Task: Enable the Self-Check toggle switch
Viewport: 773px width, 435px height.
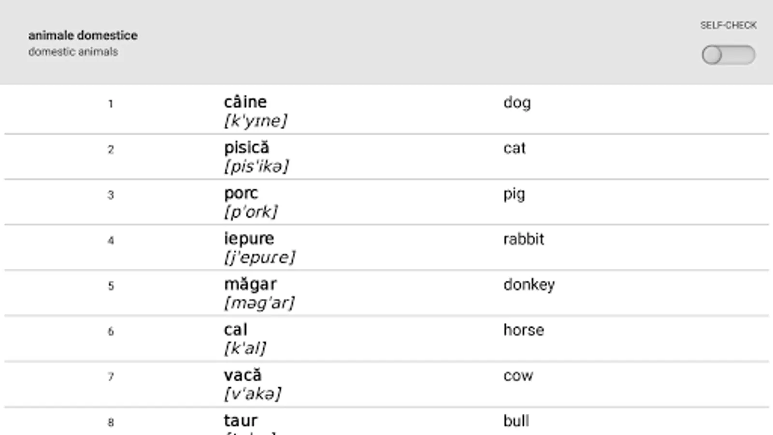Action: pos(728,55)
